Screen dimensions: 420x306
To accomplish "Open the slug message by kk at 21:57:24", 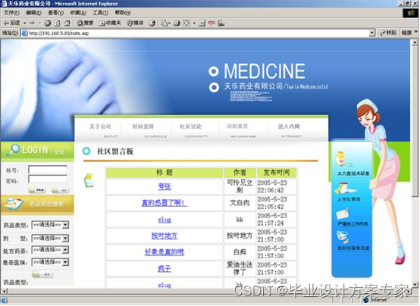I will (x=165, y=220).
